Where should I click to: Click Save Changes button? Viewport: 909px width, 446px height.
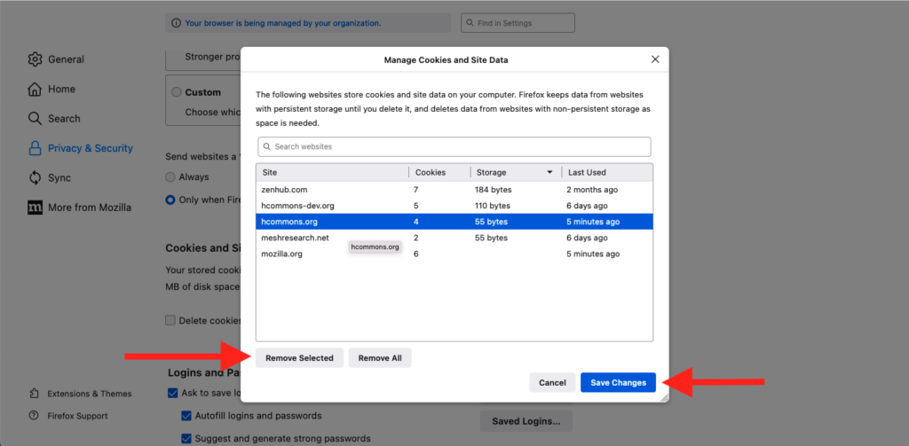coord(618,382)
